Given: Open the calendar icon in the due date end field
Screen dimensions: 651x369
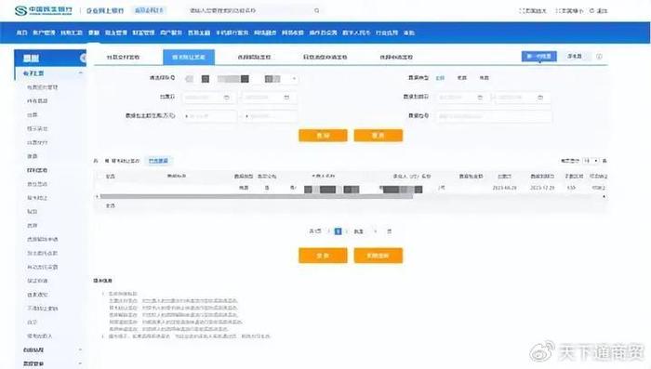Looking at the screenshot, I should click(x=540, y=97).
